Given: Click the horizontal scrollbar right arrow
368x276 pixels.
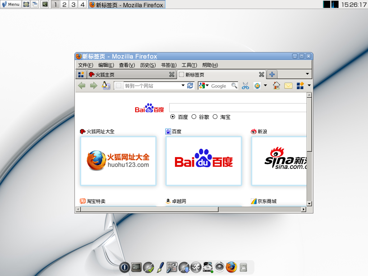Looking at the screenshot, I should click(304, 209).
